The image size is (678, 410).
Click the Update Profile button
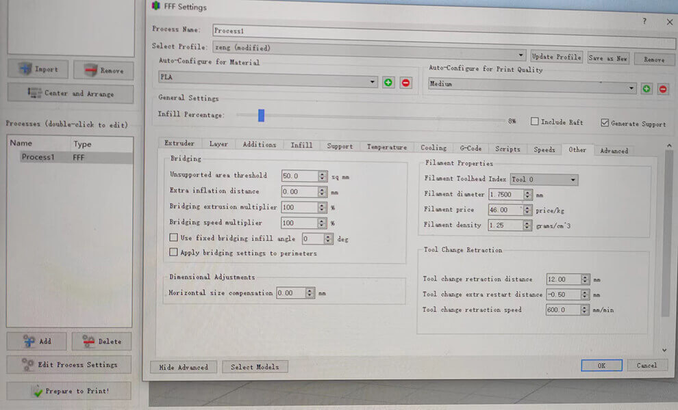556,57
